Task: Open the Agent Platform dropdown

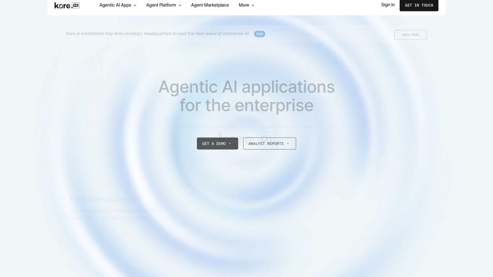Action: click(164, 5)
